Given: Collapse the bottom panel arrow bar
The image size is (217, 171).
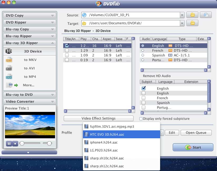Looking at the screenshot, I should pos(29,153).
